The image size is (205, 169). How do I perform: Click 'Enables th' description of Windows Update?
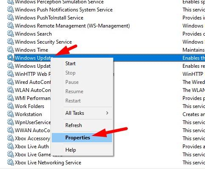coord(194,58)
